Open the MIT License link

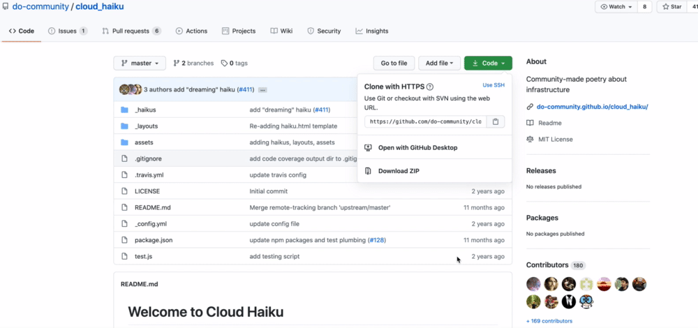pos(556,140)
